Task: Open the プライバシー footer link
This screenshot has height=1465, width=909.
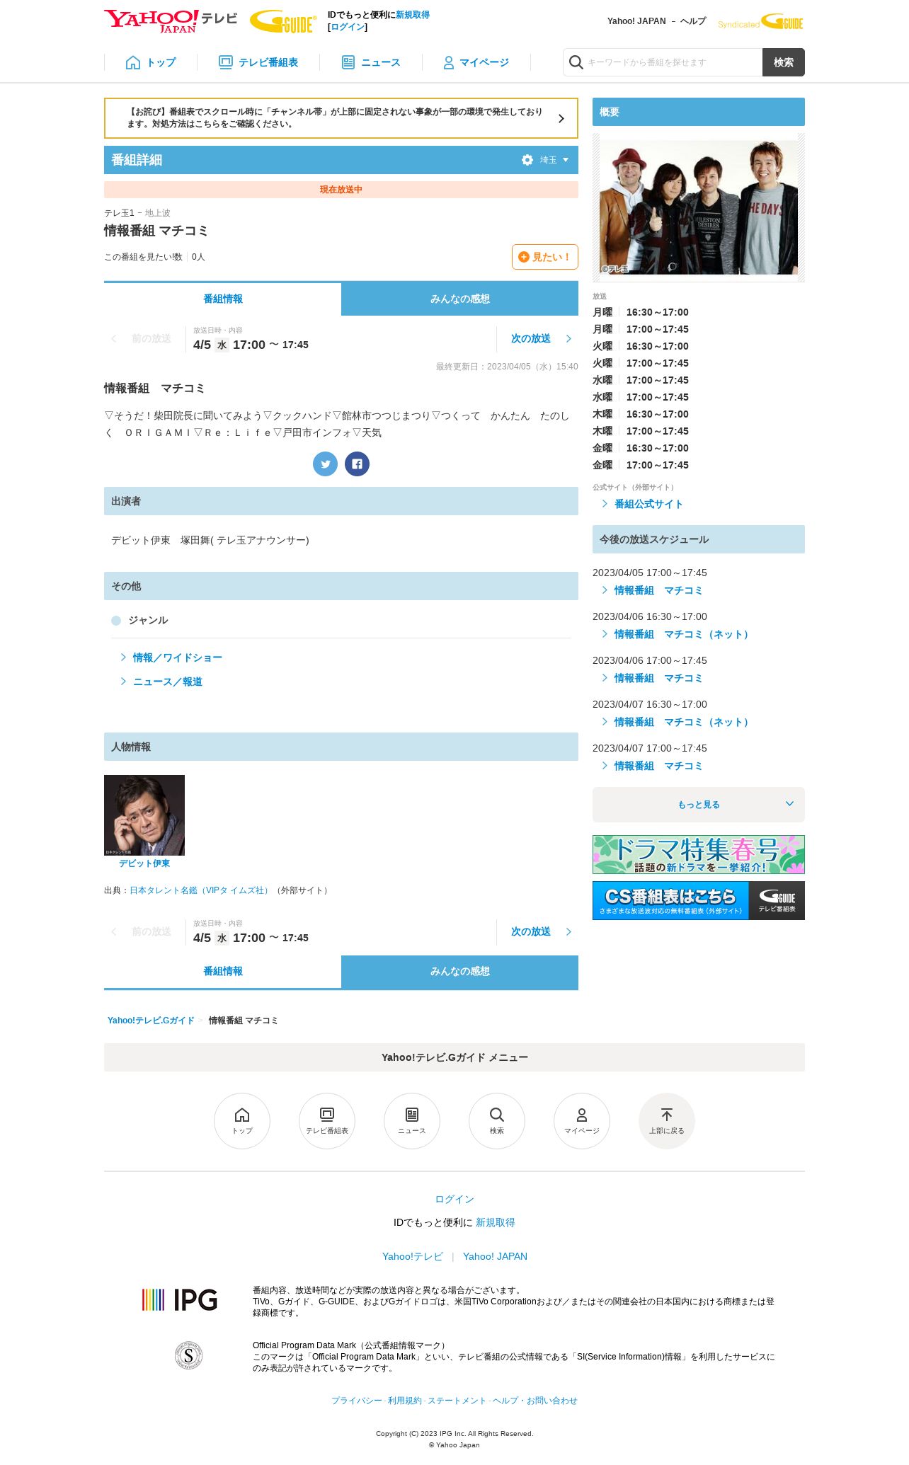Action: (356, 1401)
